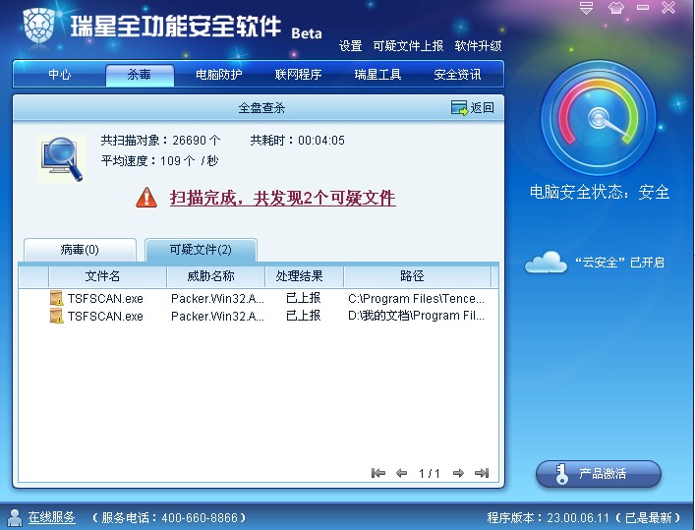Click 已上报 in the C: drive row
Viewport: 695px width, 530px height.
point(304,298)
